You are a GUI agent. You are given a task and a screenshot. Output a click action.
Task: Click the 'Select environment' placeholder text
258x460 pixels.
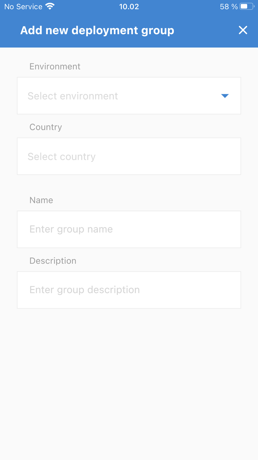73,96
